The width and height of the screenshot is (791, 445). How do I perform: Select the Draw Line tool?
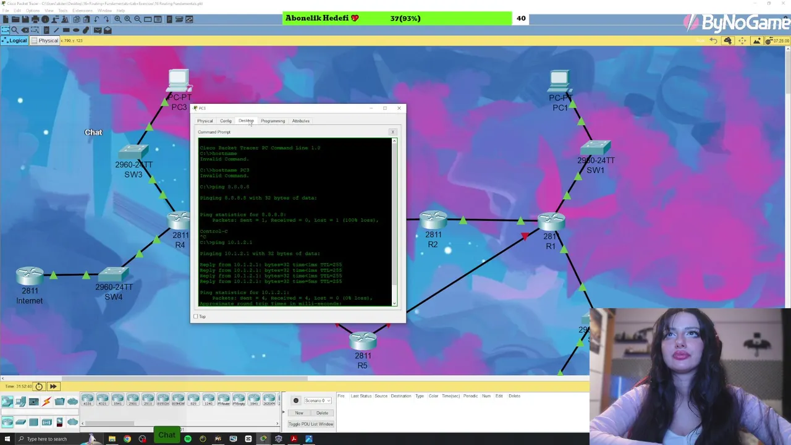coord(56,30)
